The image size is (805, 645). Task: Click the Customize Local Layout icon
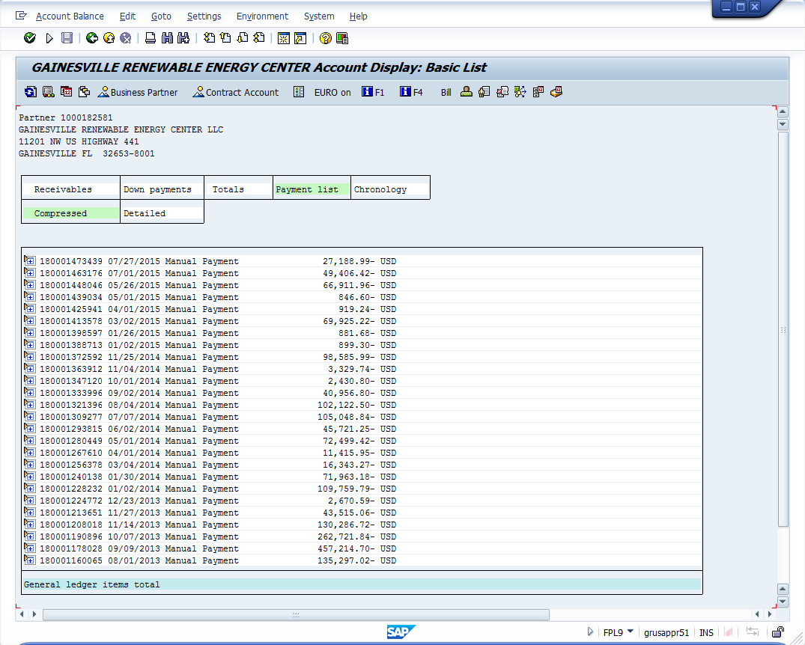[x=342, y=38]
